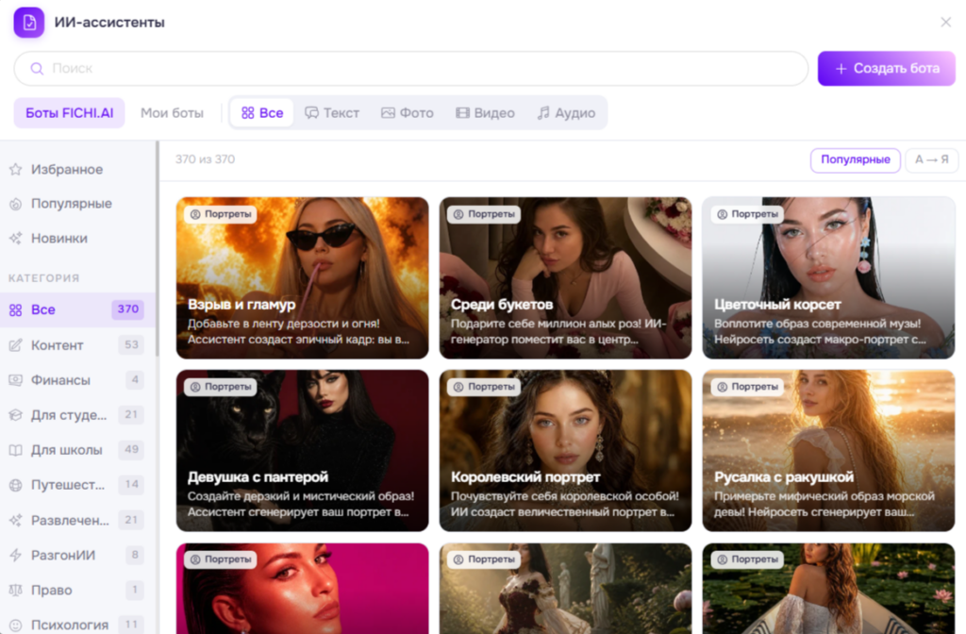Switch to Мои боты tab

point(172,113)
